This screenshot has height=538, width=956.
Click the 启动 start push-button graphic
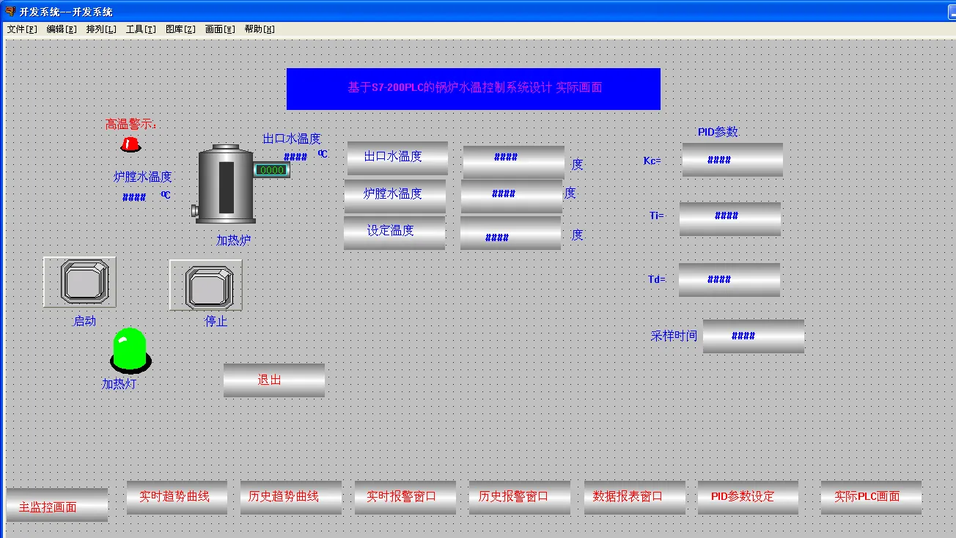click(x=79, y=282)
